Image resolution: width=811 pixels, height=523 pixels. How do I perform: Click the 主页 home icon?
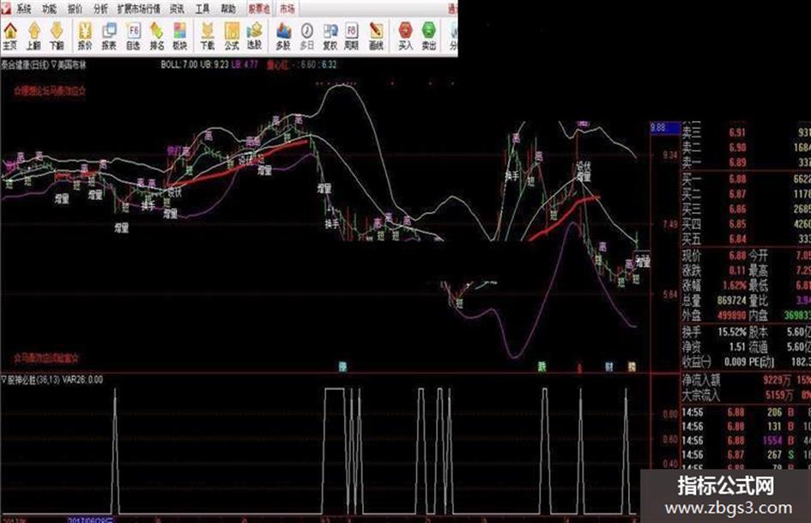9,36
